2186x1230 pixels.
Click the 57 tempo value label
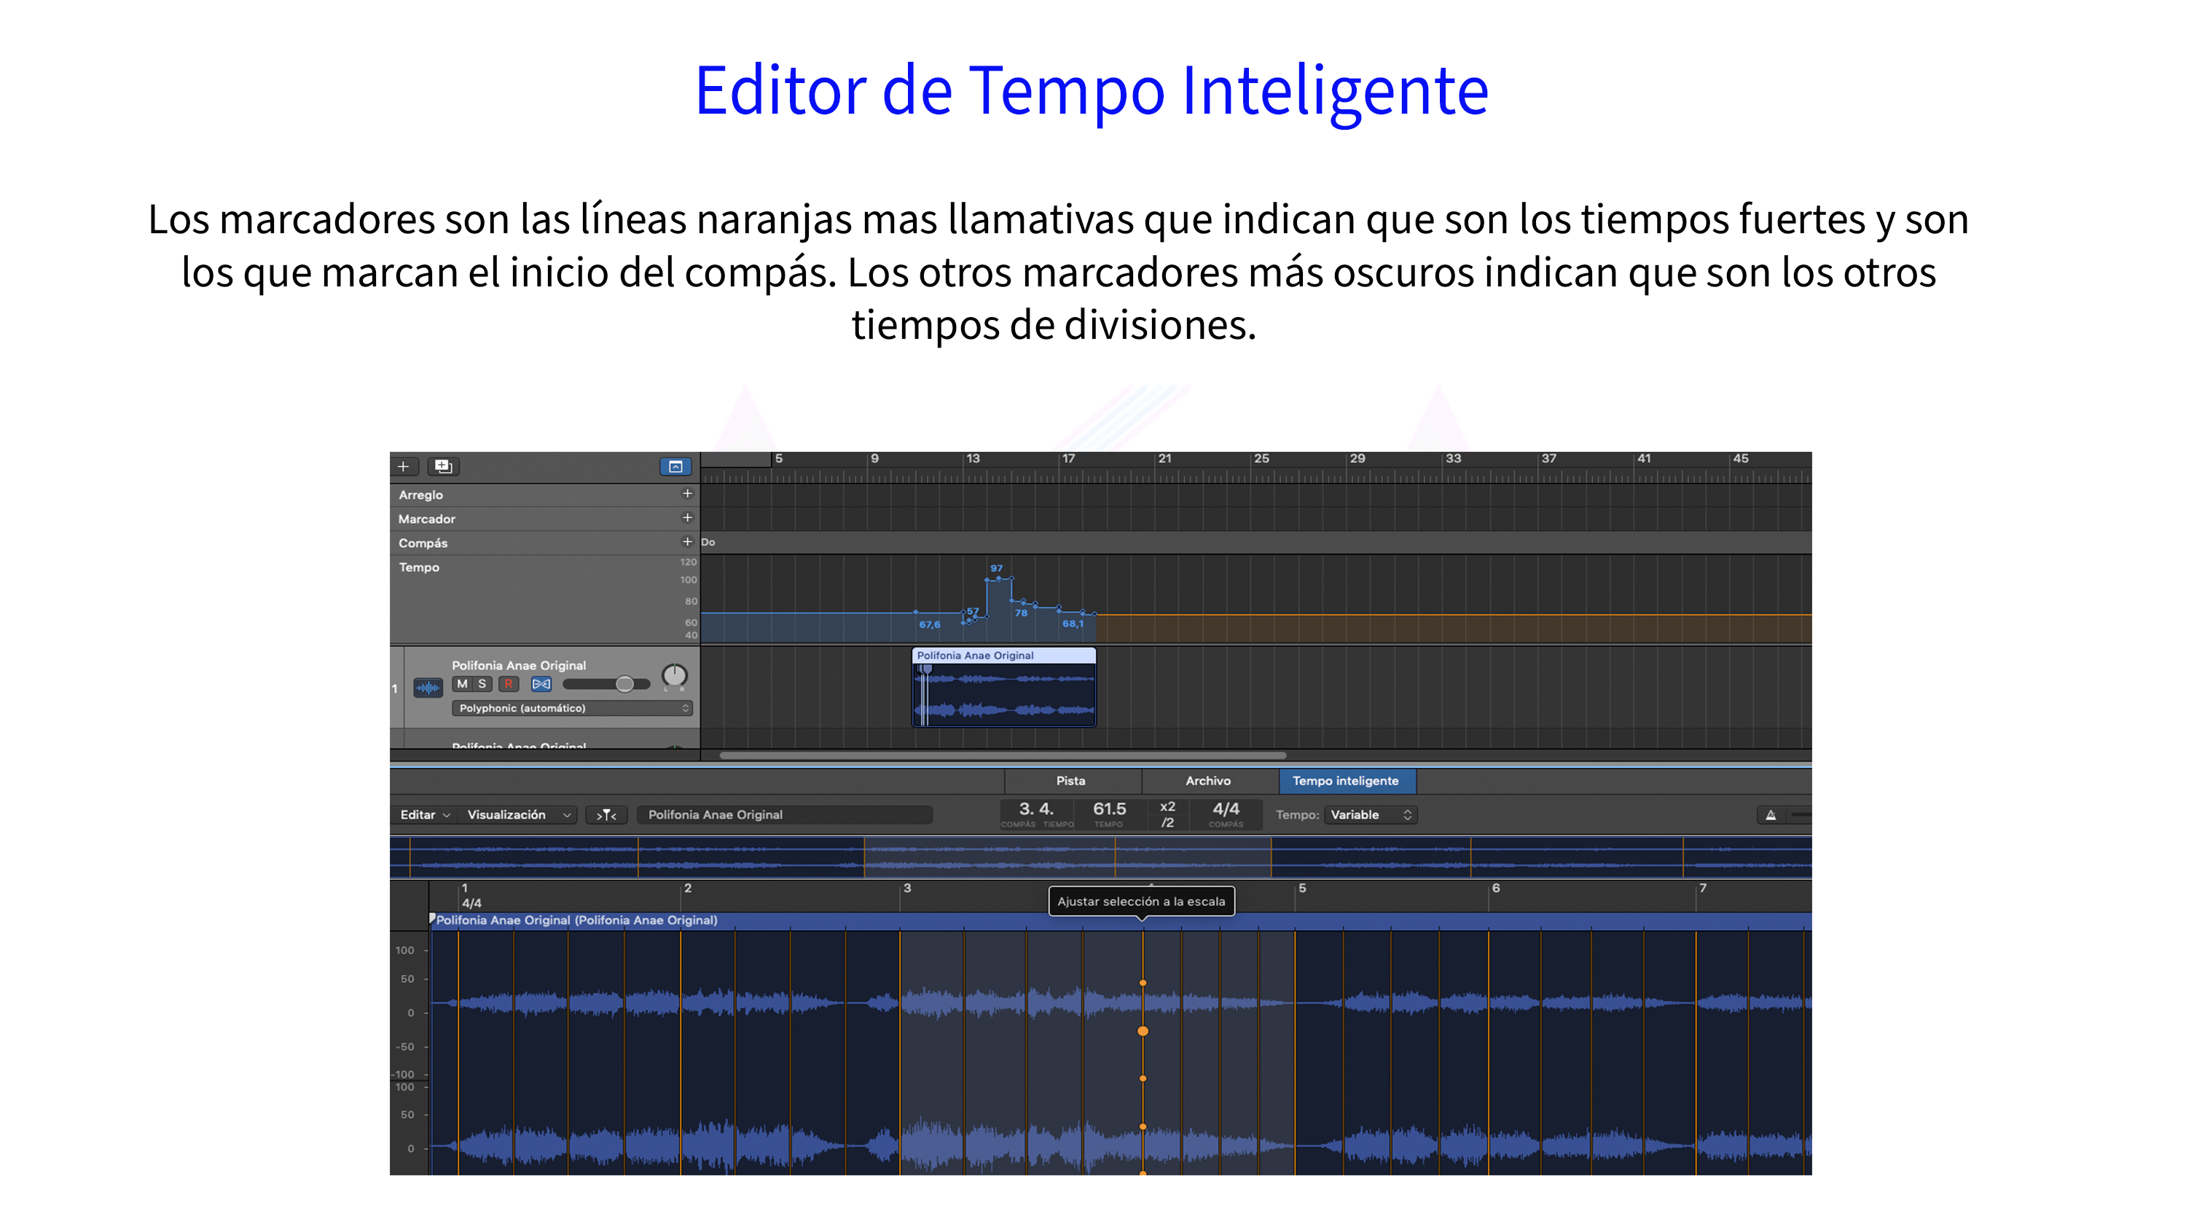973,611
